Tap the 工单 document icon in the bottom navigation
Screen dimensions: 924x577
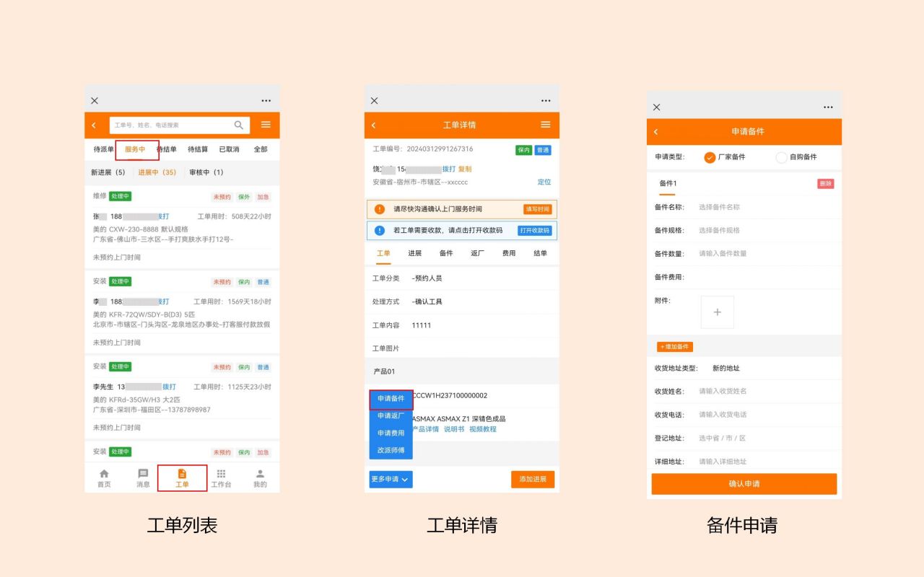[182, 474]
